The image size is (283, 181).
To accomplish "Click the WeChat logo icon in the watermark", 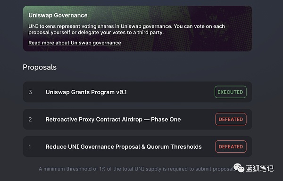I will point(239,168).
